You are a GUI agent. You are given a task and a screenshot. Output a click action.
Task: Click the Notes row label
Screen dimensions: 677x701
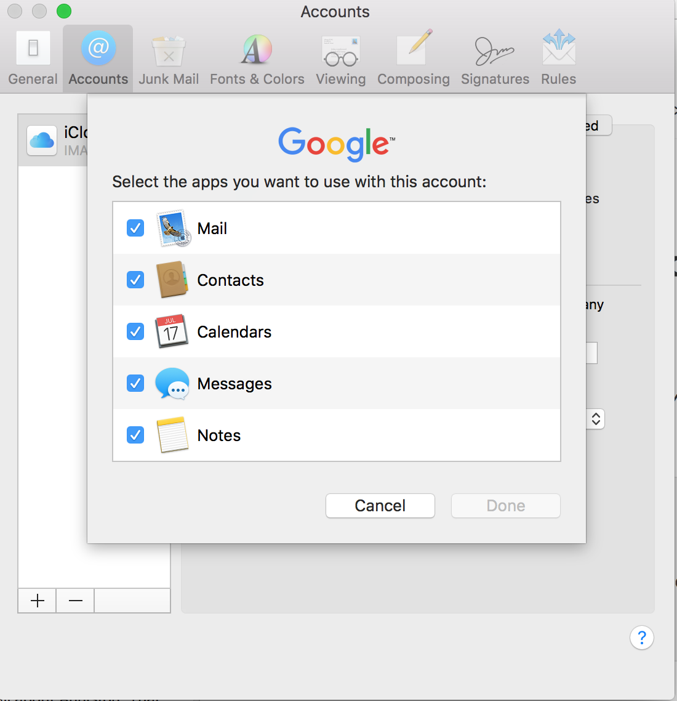[x=219, y=436]
